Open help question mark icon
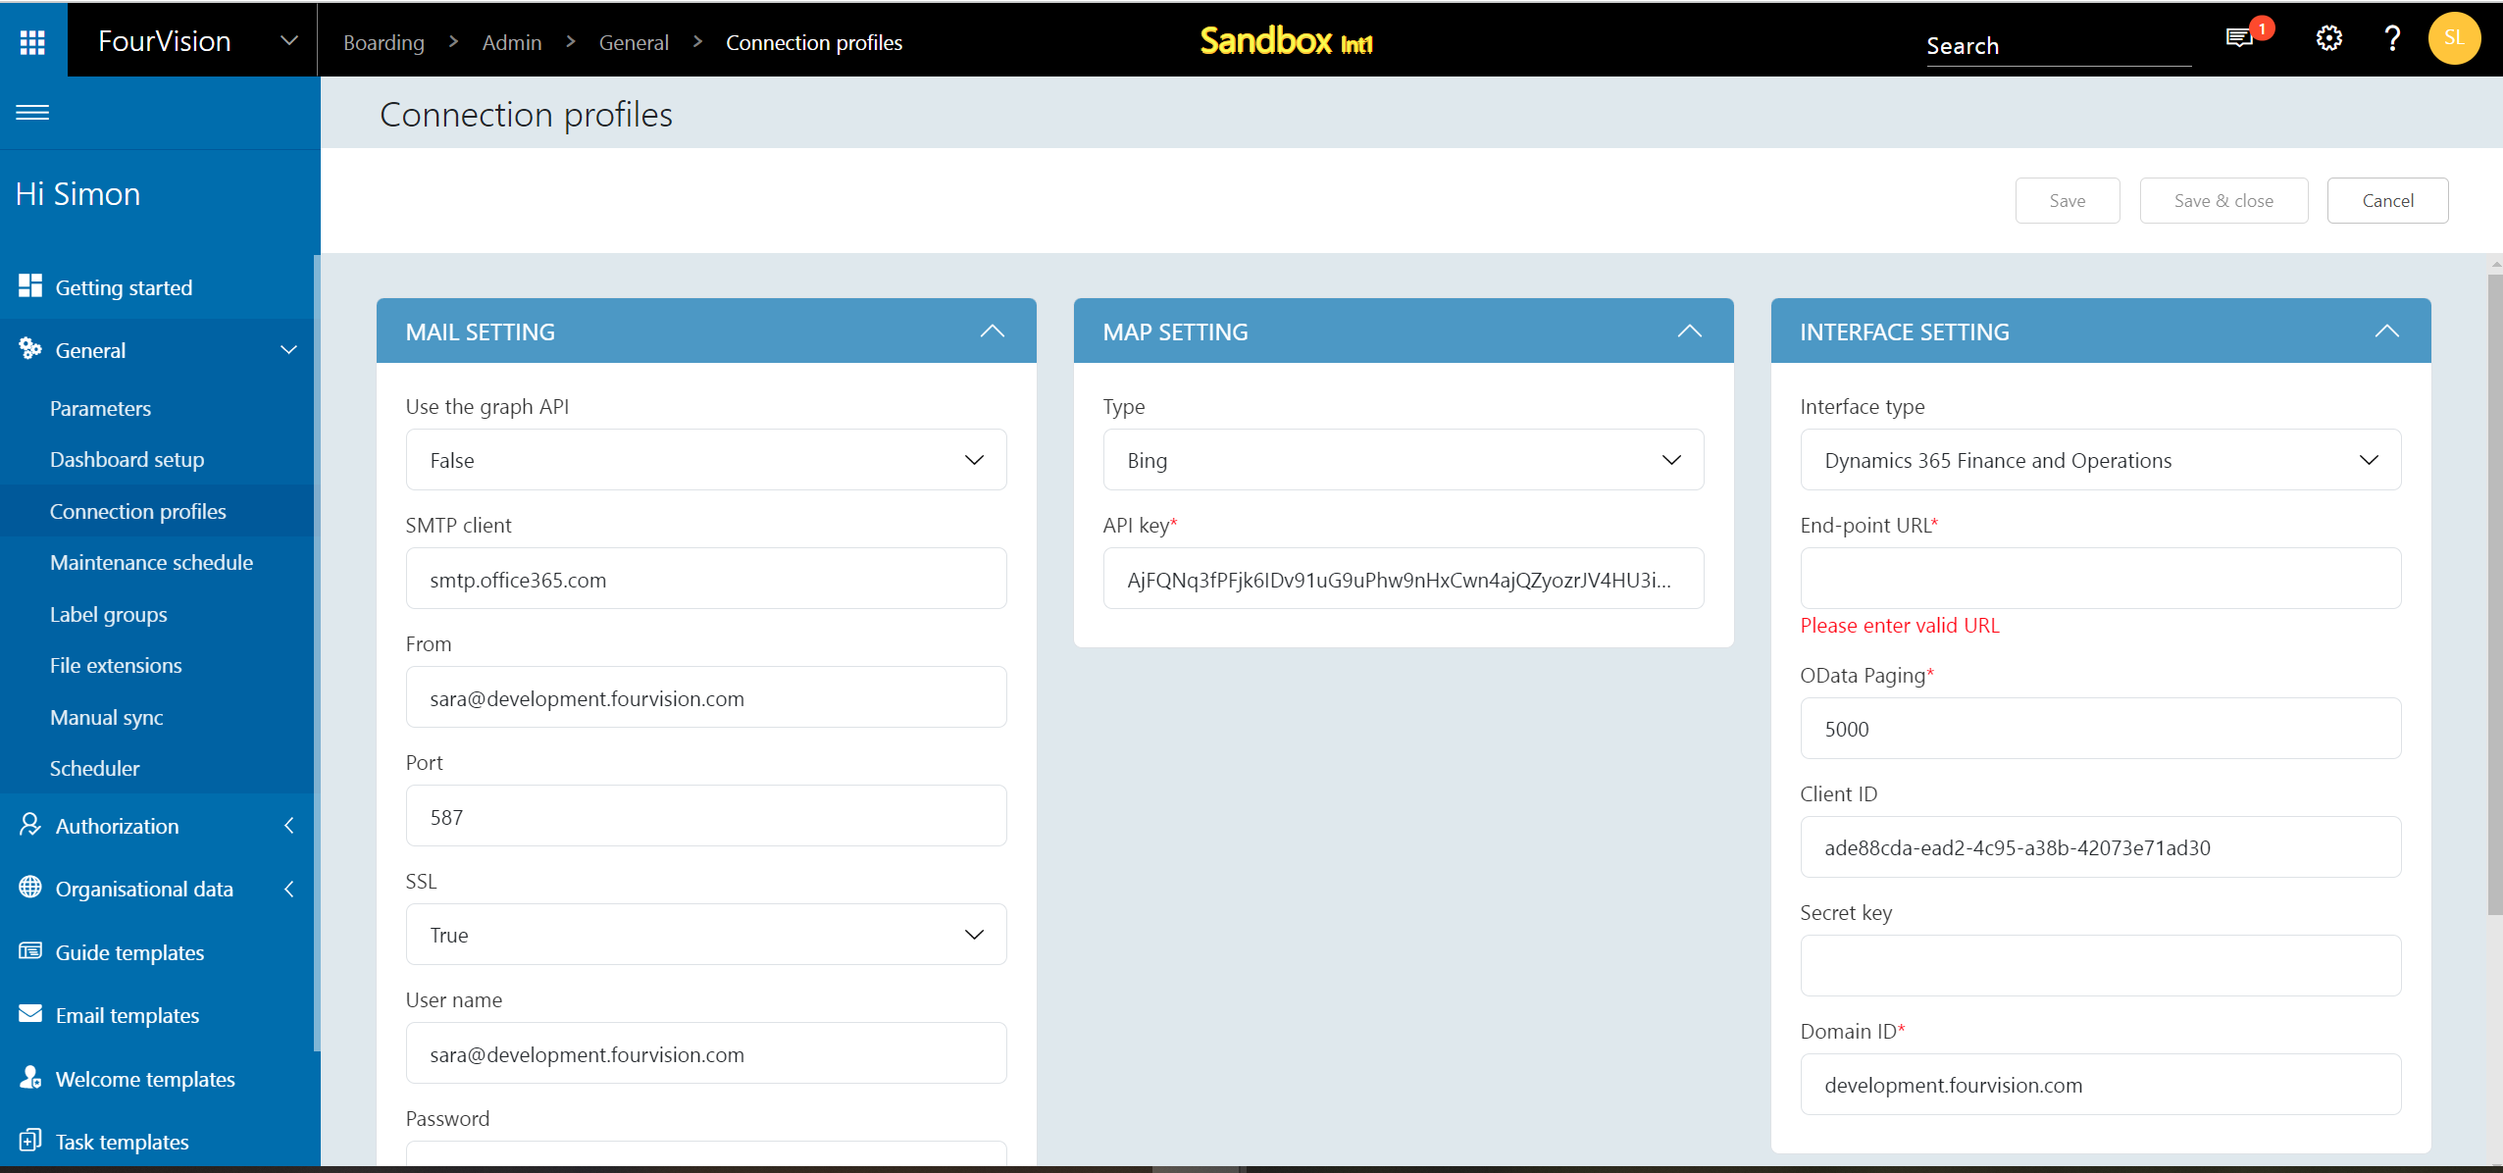 [2392, 39]
